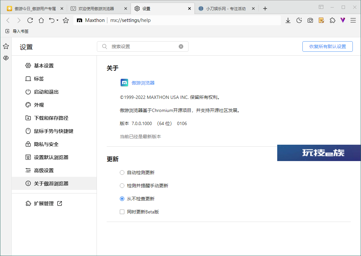
Task: Open 隐私与安全 settings
Action: [54, 144]
